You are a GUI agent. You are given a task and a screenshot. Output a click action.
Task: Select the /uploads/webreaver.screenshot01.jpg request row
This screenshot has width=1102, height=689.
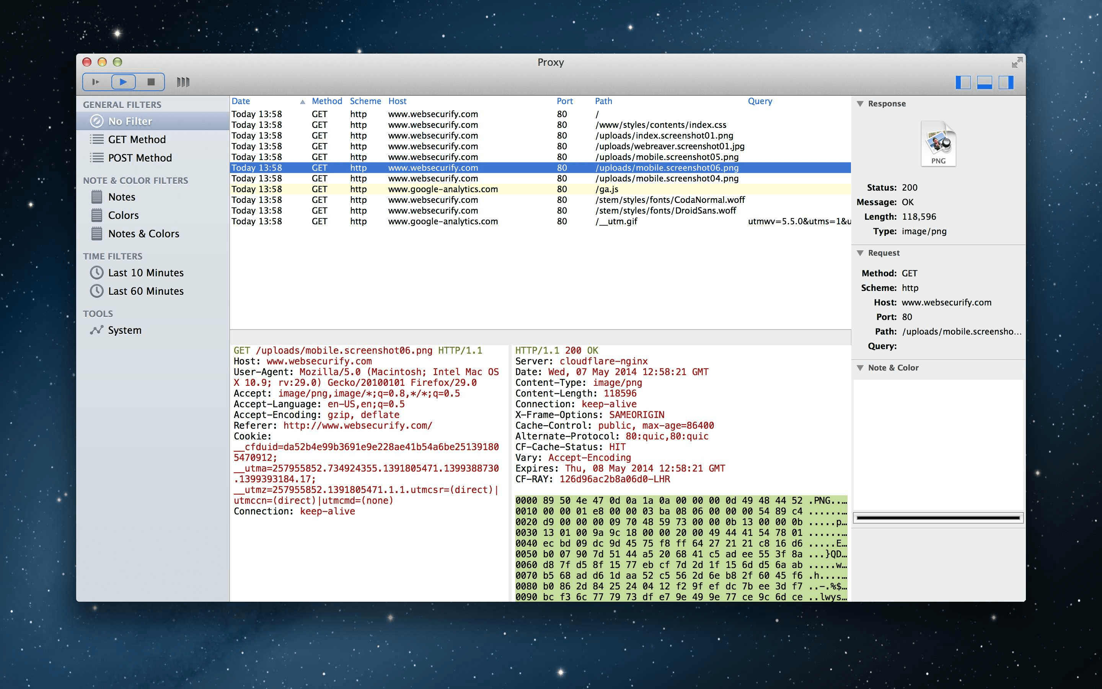tap(540, 146)
